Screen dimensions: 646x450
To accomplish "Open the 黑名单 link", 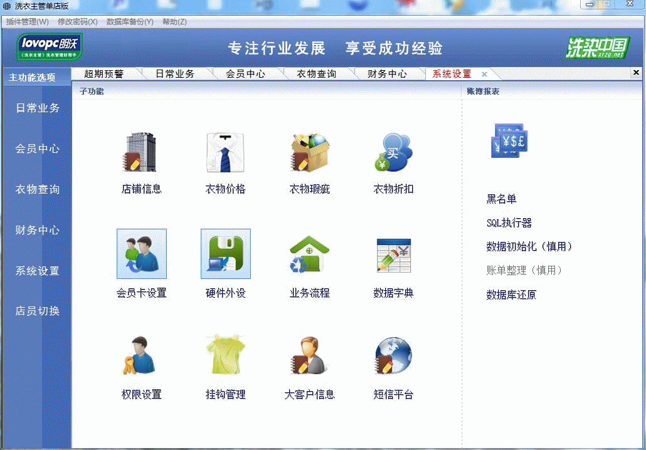I will tap(501, 199).
